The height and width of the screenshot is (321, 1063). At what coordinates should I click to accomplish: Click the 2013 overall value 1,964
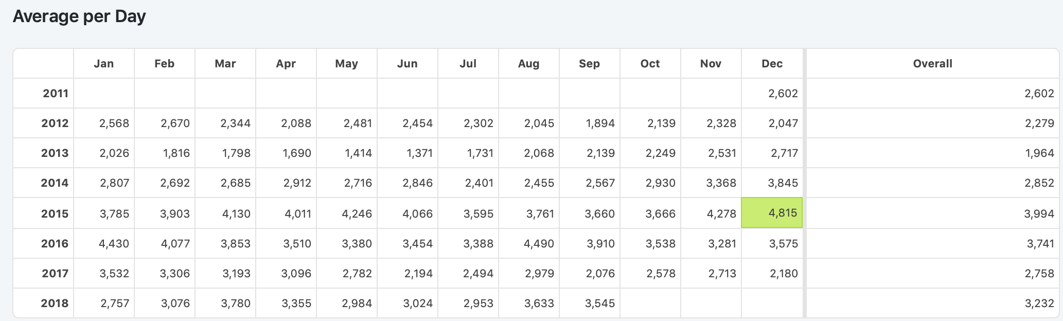pyautogui.click(x=1039, y=153)
